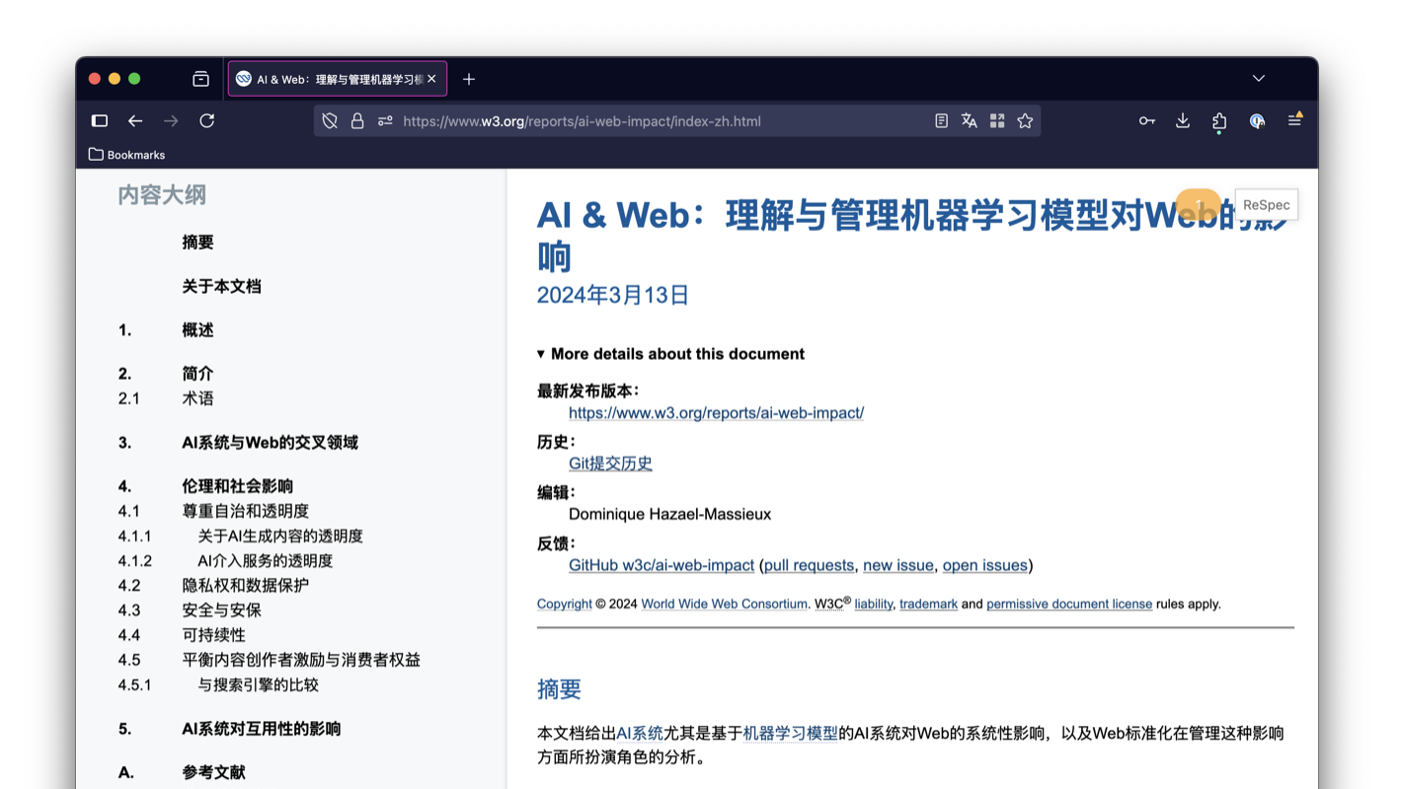This screenshot has width=1402, height=789.
Task: Reload the current page
Action: pyautogui.click(x=206, y=120)
